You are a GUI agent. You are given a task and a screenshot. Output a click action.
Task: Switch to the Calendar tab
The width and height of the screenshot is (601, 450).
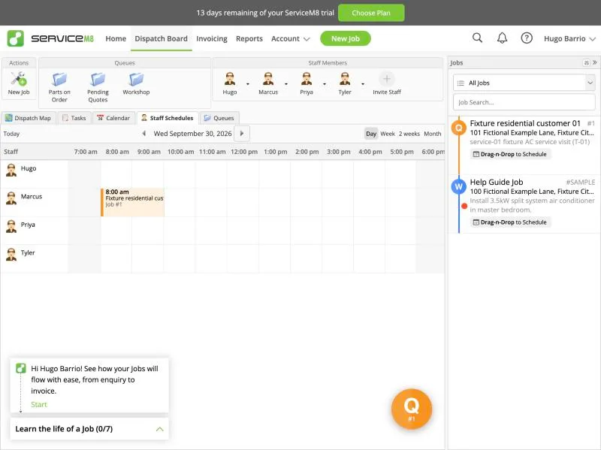113,118
